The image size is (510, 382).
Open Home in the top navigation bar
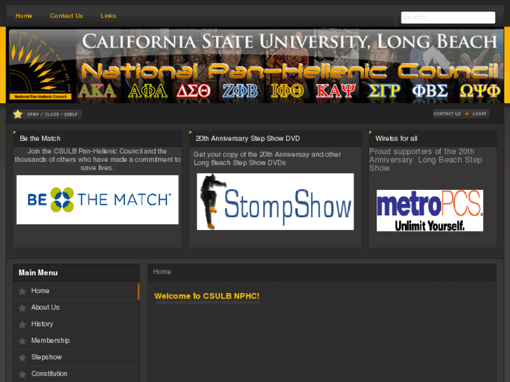point(24,15)
